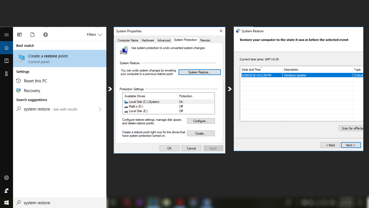Select the System Protection tab
This screenshot has height=208, width=369.
pyautogui.click(x=185, y=40)
